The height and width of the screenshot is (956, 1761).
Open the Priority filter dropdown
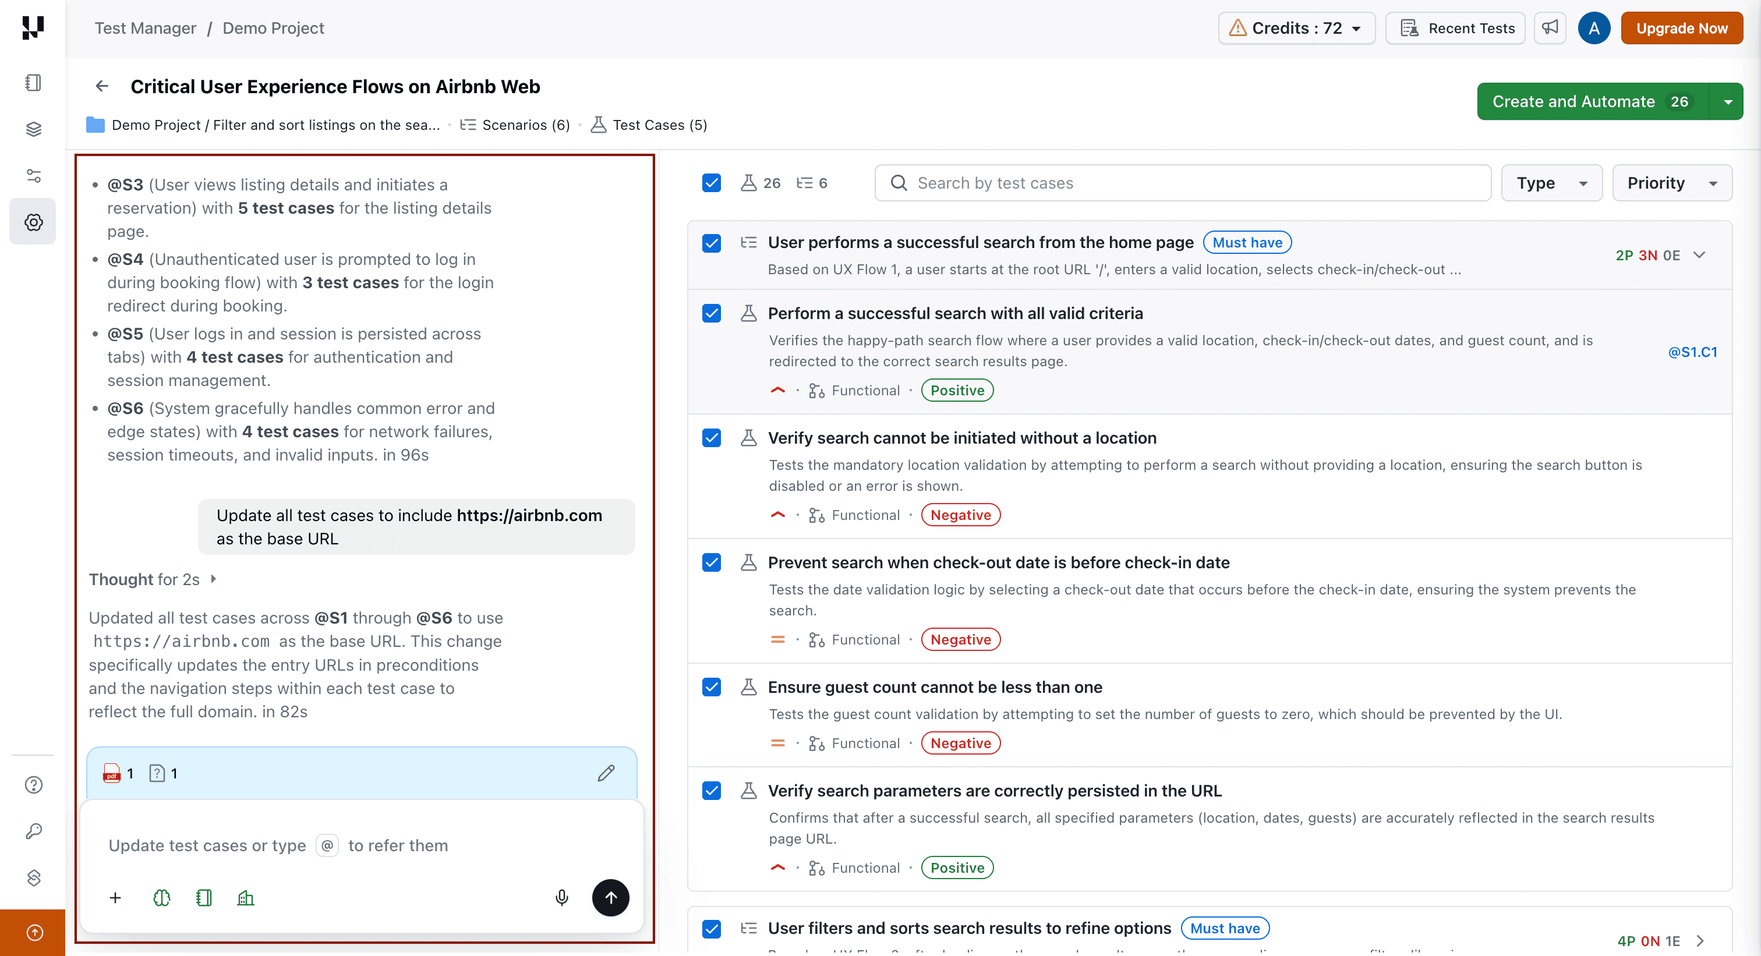(x=1672, y=182)
